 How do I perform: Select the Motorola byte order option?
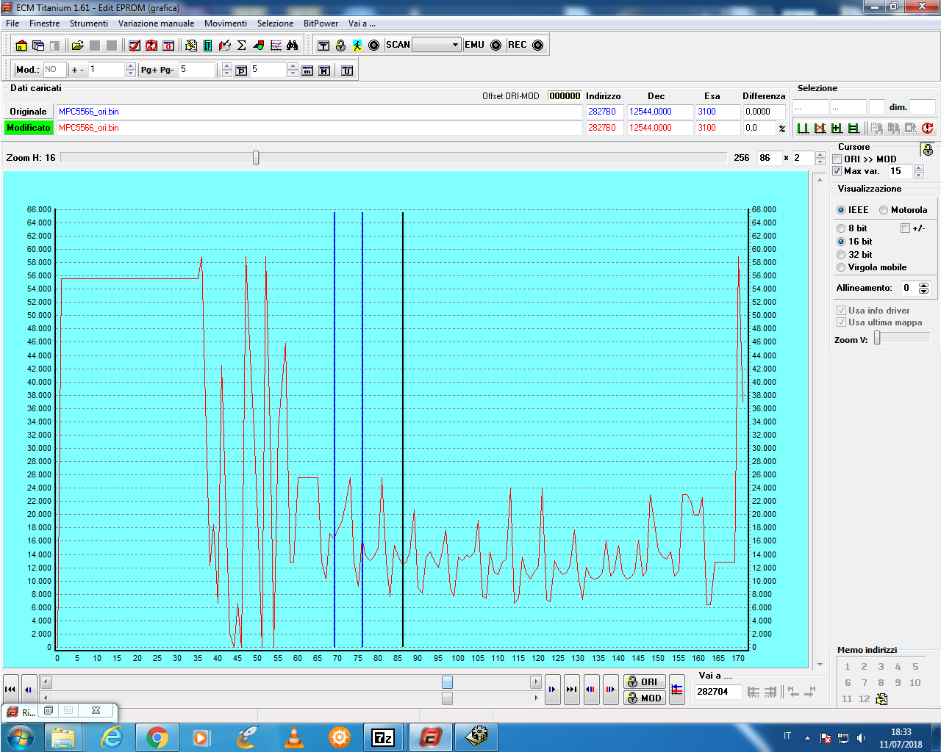point(884,210)
